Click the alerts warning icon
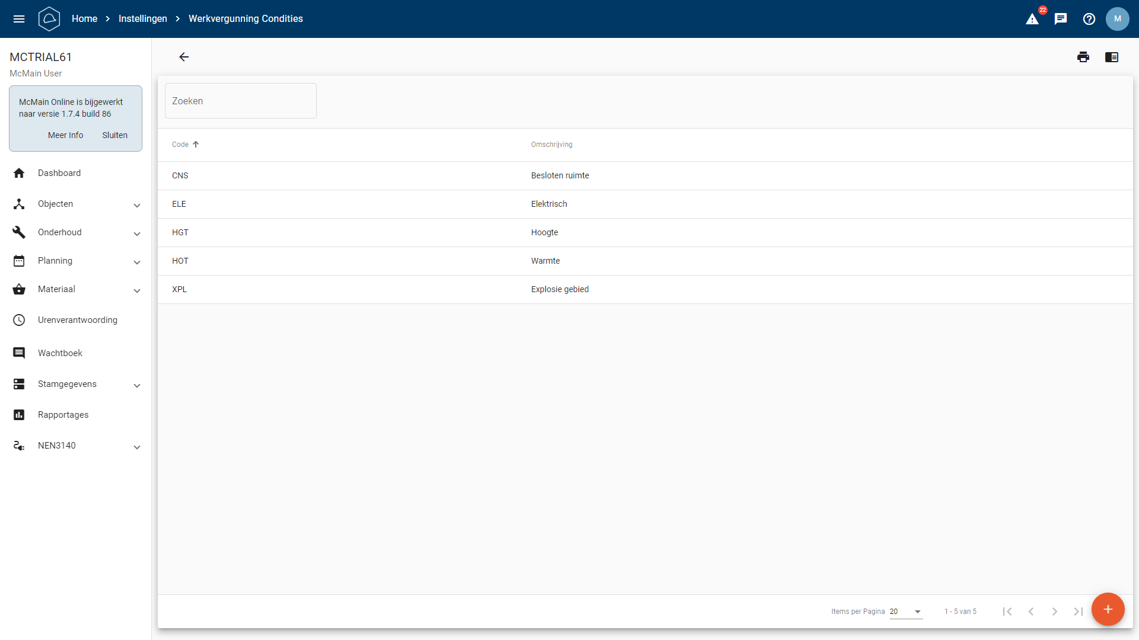 tap(1032, 19)
